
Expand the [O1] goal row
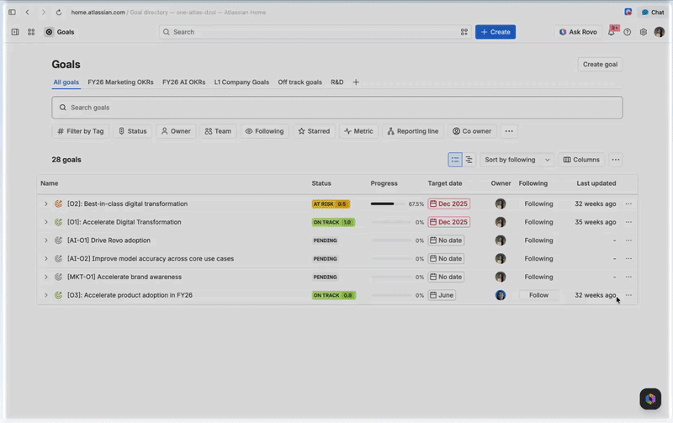click(46, 222)
